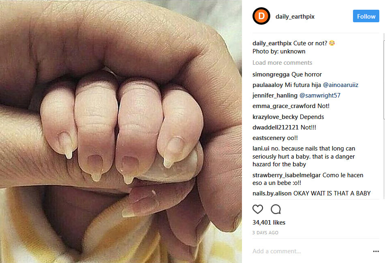The height and width of the screenshot is (263, 385).
Task: Open nails.by.alison profile
Action: tap(272, 193)
